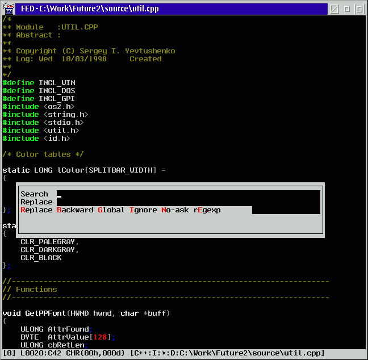Image resolution: width=368 pixels, height=360 pixels.
Task: Toggle the No-ask option
Action: coord(175,210)
